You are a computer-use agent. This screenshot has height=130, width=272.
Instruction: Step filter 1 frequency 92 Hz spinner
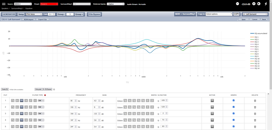pyautogui.click(x=76, y=101)
